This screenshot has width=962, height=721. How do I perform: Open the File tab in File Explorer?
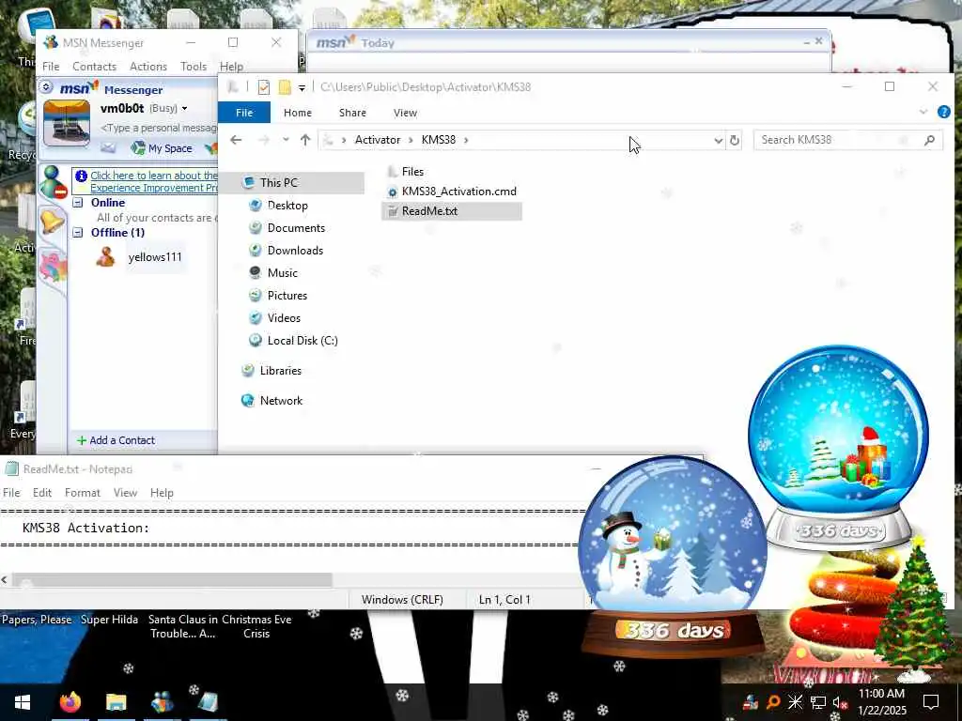[244, 113]
